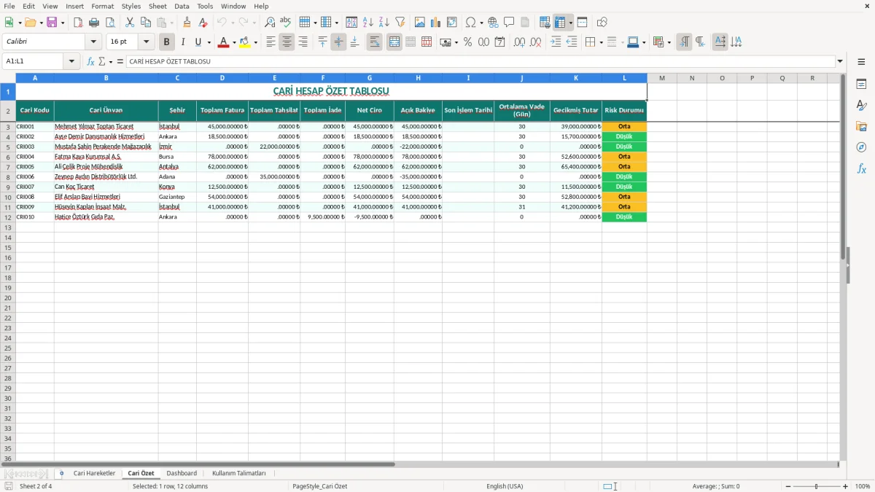The image size is (875, 492).
Task: Toggle Center Horizontally alignment
Action: point(287,42)
